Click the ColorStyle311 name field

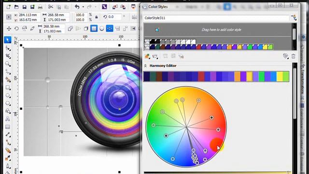click(216, 18)
